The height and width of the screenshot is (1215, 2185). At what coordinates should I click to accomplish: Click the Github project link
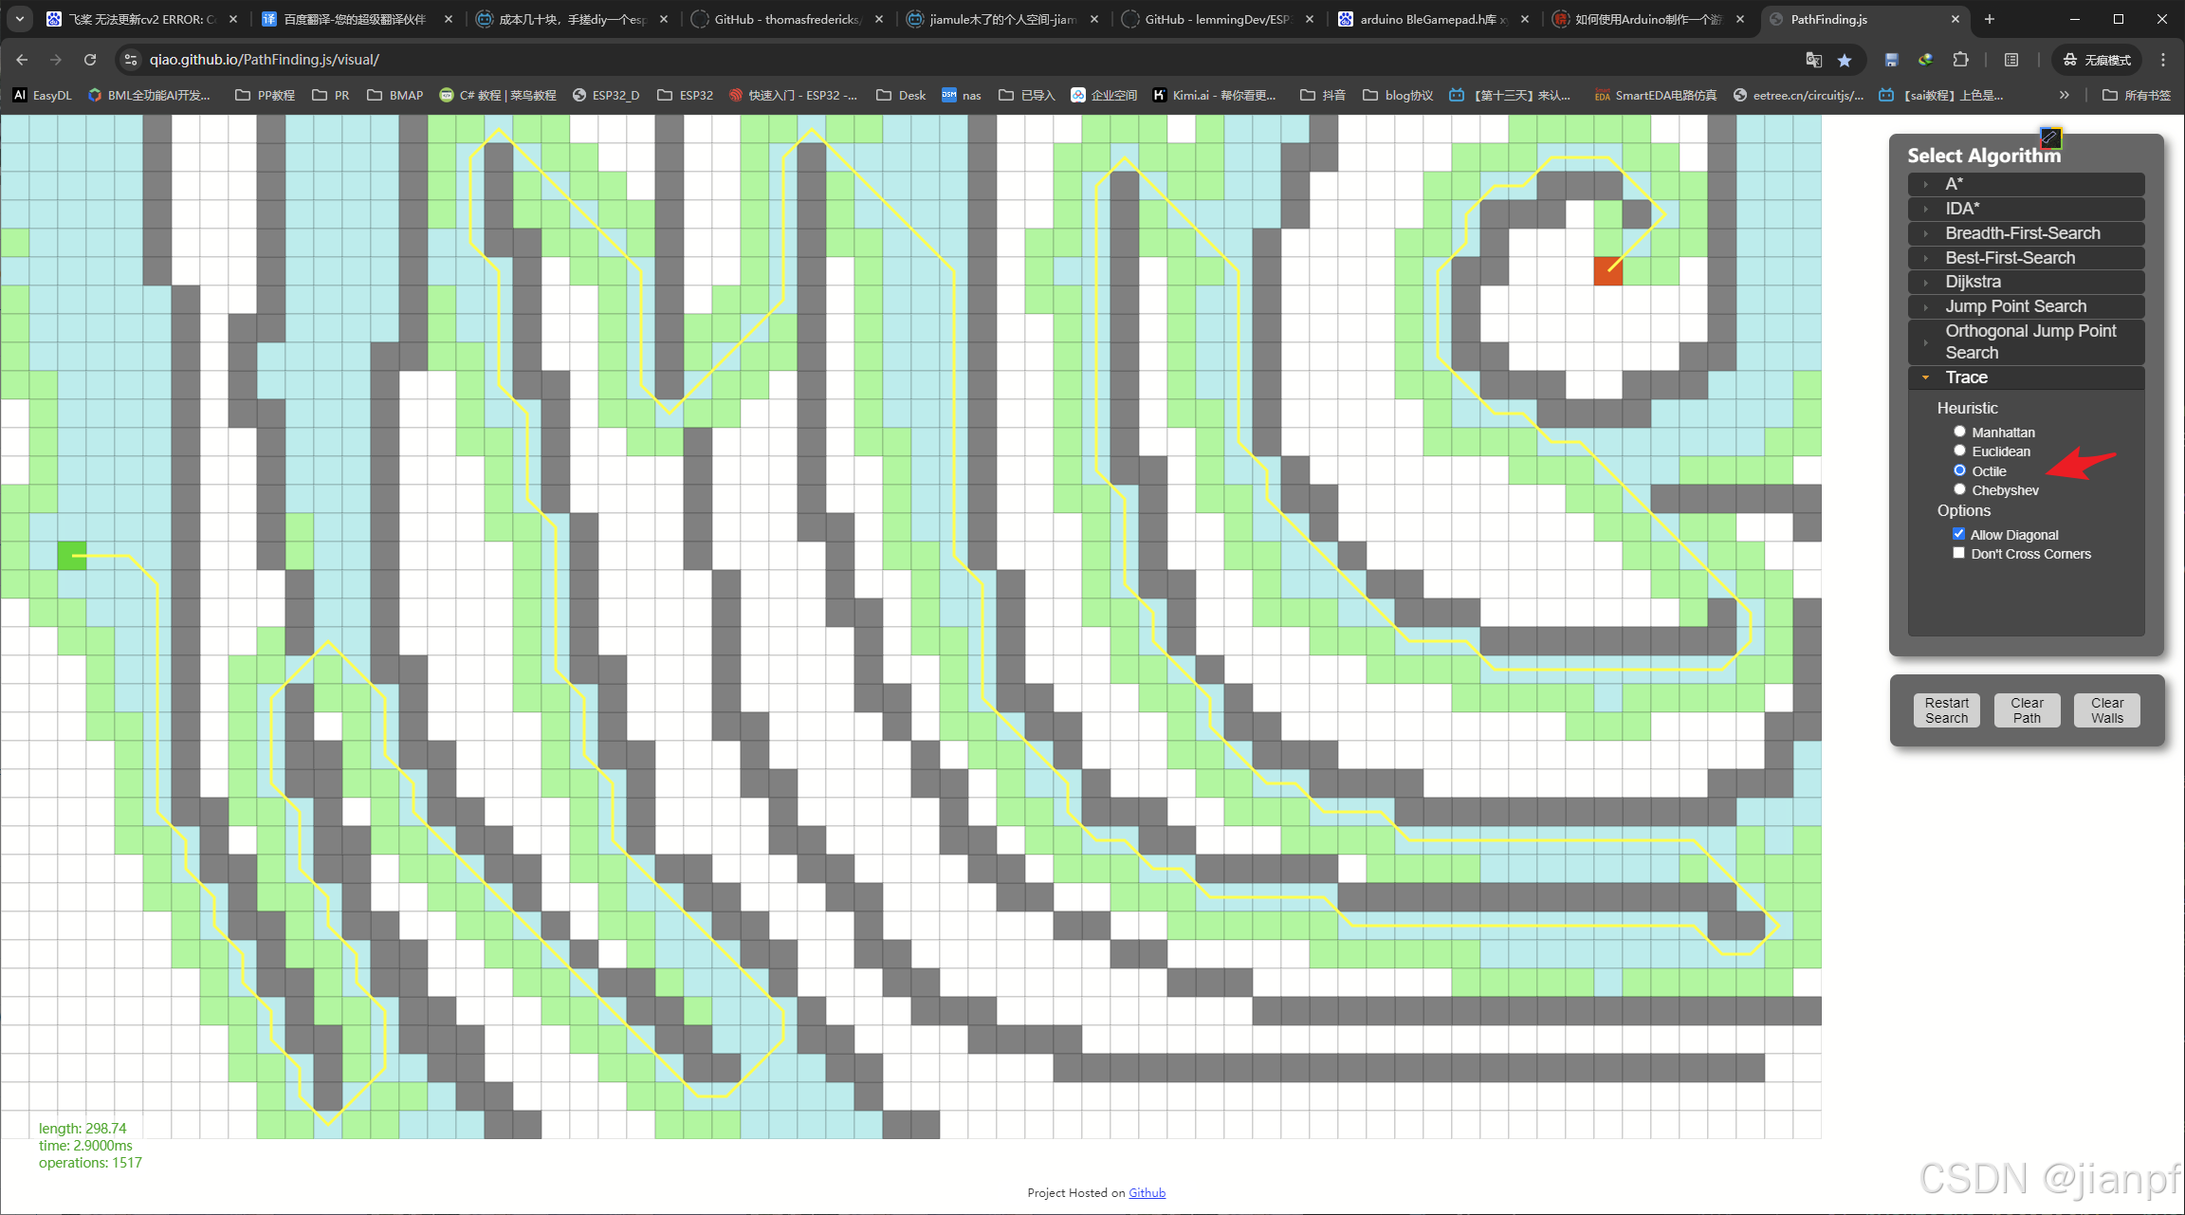point(1147,1192)
